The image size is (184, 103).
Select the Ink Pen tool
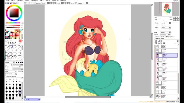[19, 53]
